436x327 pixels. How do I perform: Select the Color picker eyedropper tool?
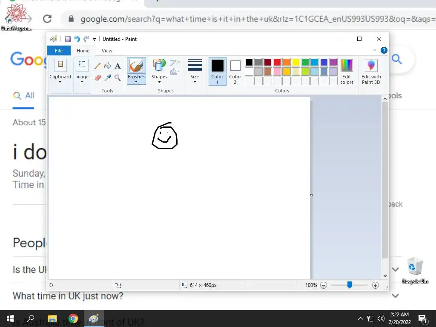click(108, 77)
